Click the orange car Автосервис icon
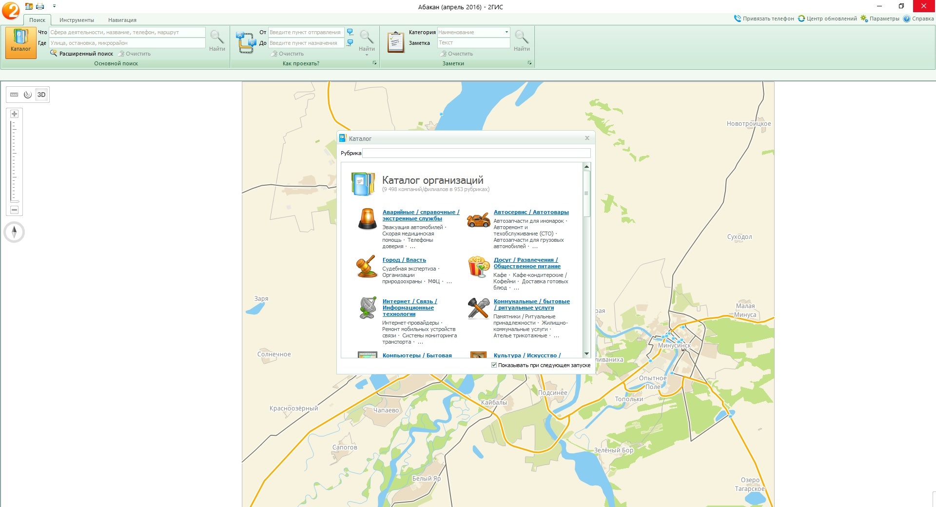Image resolution: width=936 pixels, height=507 pixels. click(478, 220)
